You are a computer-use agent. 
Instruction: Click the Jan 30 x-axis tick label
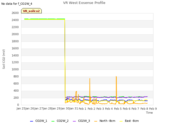65,109
